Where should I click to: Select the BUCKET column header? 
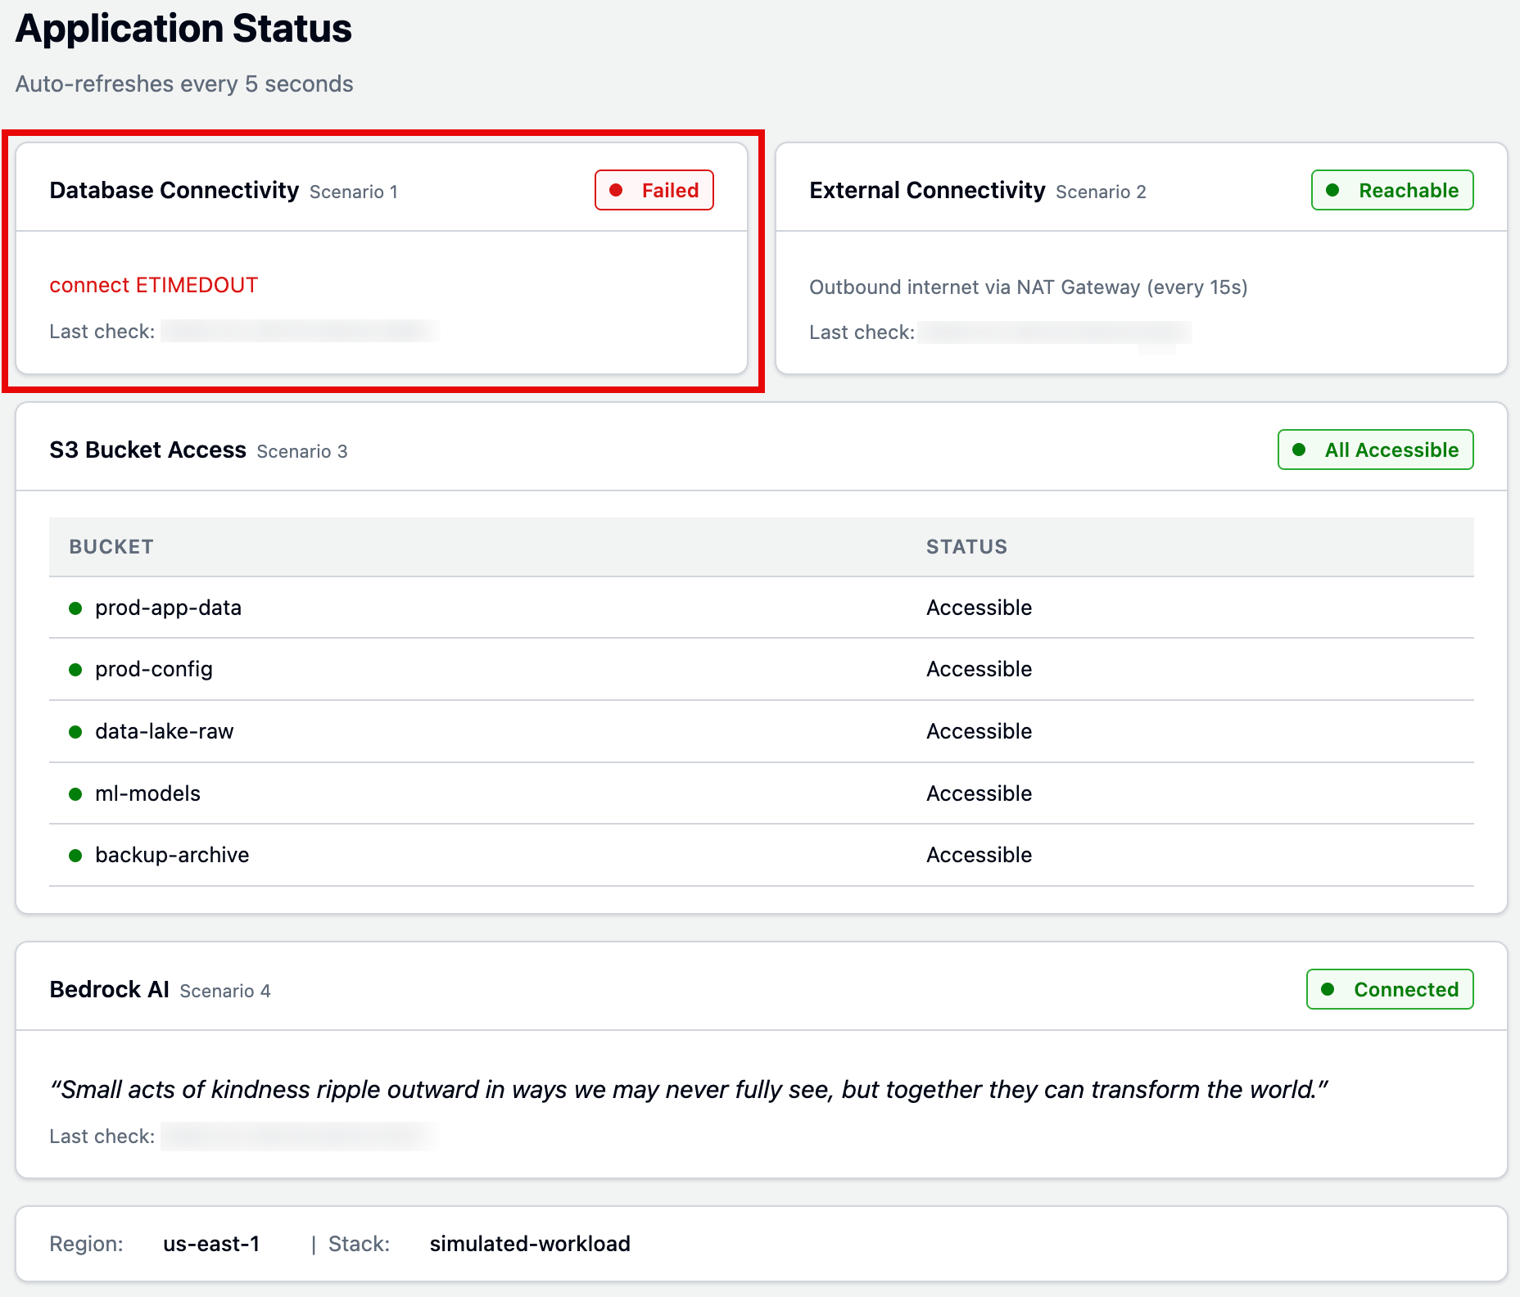[x=111, y=547]
